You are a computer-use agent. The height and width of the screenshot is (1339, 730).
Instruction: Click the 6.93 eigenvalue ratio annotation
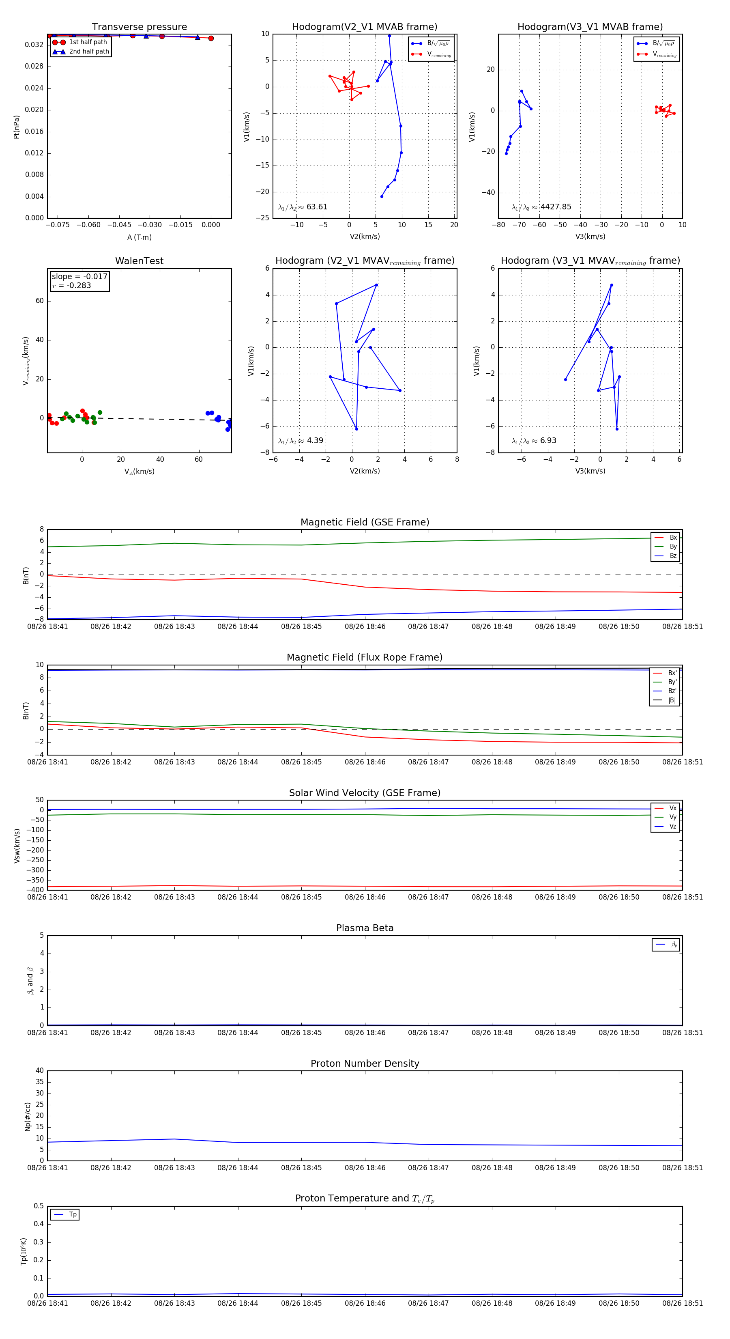(534, 441)
